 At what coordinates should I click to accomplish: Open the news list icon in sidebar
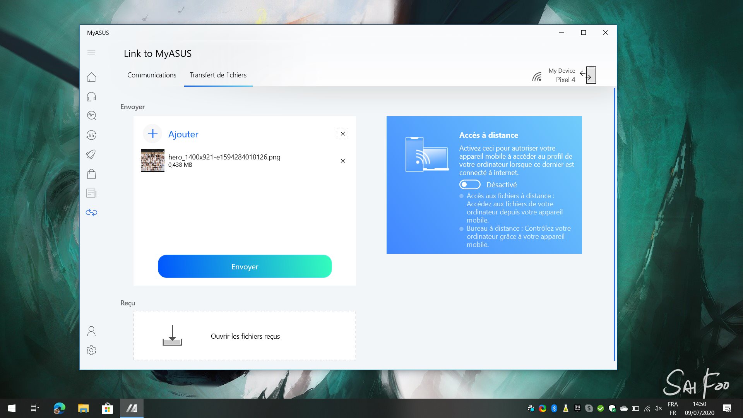[x=91, y=193]
